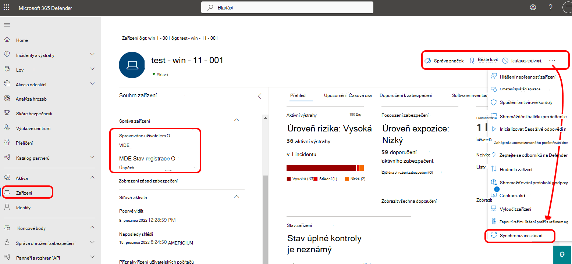Image resolution: width=572 pixels, height=264 pixels.
Task: Click the Přelíčení icon
Action: [7, 142]
